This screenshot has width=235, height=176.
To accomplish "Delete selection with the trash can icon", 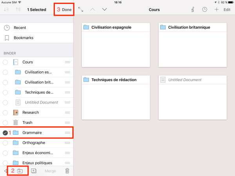I will pyautogui.click(x=67, y=171).
